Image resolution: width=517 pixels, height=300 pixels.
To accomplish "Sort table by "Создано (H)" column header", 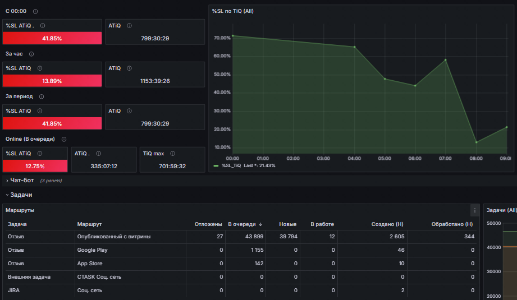I will coord(387,224).
